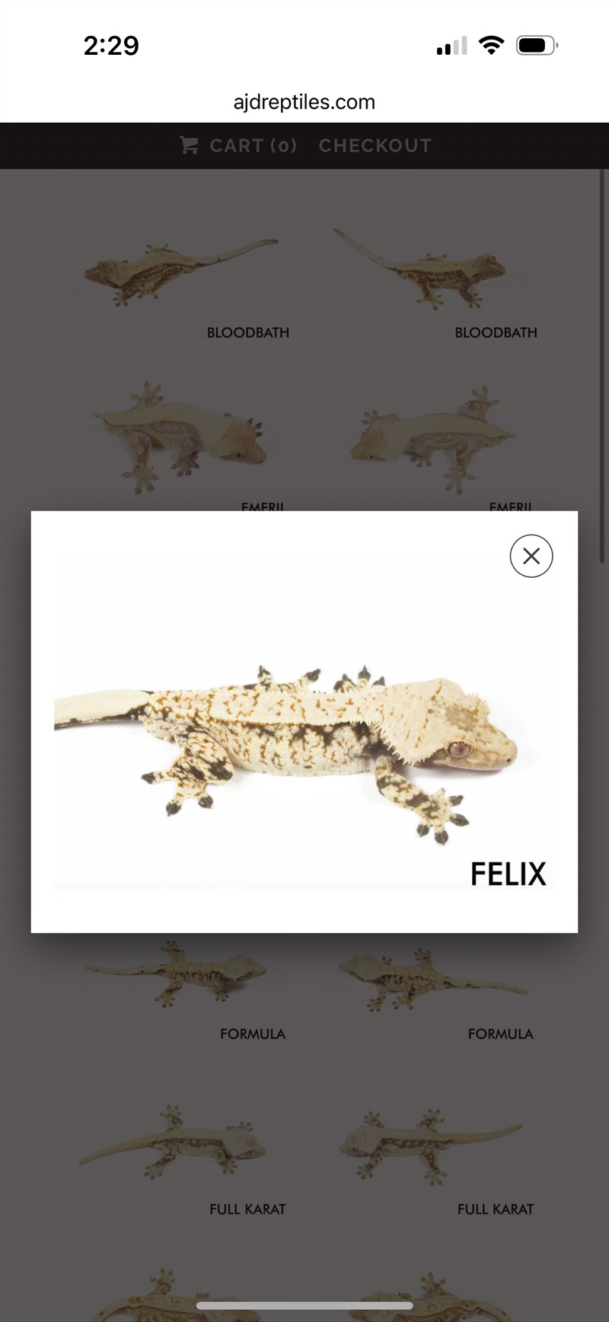609x1322 pixels.
Task: Open the right Emeril gecko photo
Action: pyautogui.click(x=432, y=438)
